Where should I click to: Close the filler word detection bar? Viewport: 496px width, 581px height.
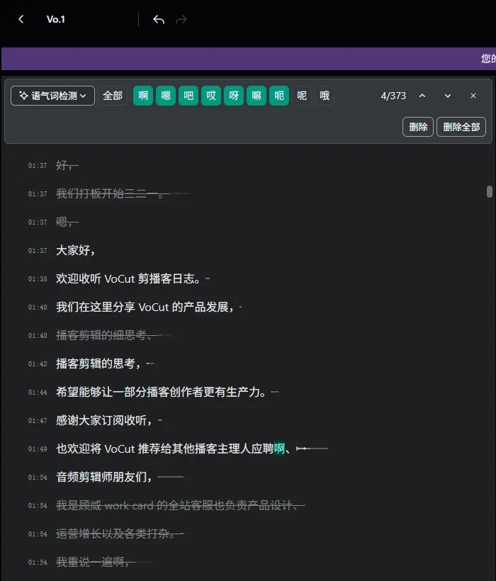click(x=473, y=96)
